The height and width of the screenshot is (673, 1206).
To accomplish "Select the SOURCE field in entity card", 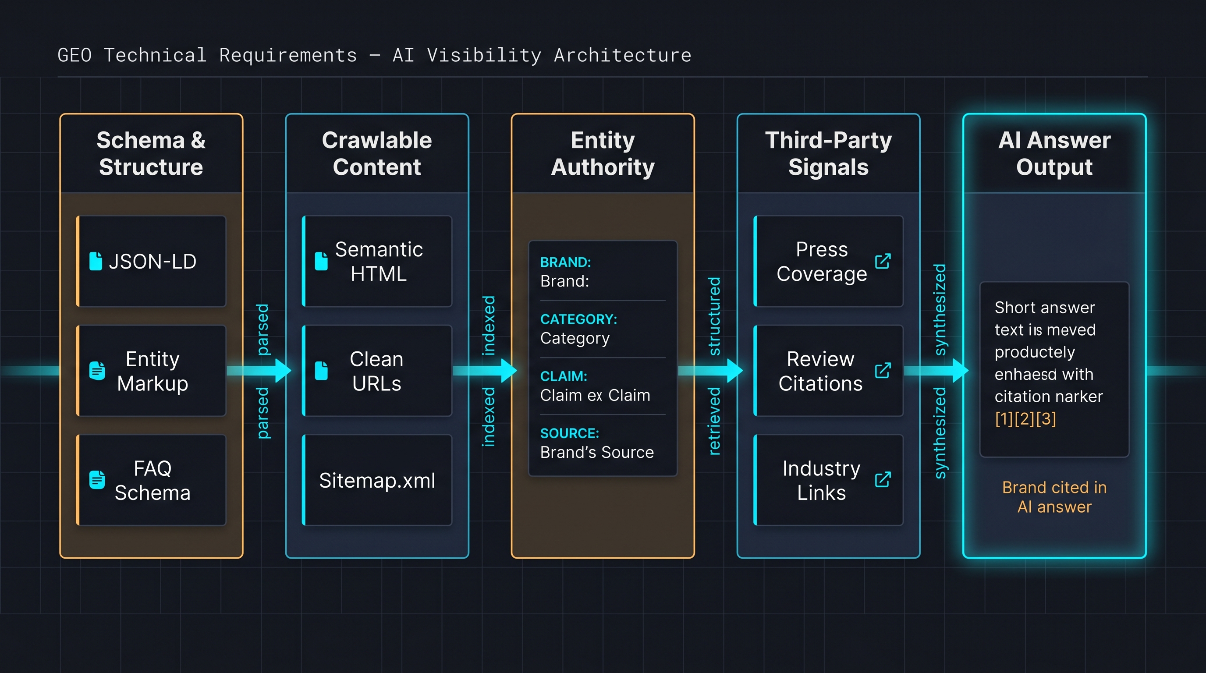I will (x=603, y=443).
